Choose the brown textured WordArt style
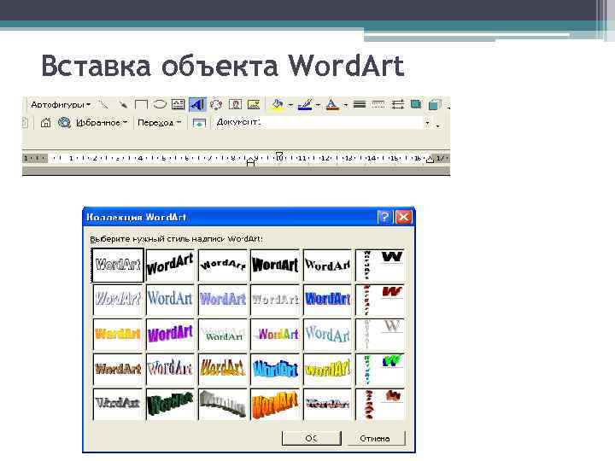 tap(118, 369)
